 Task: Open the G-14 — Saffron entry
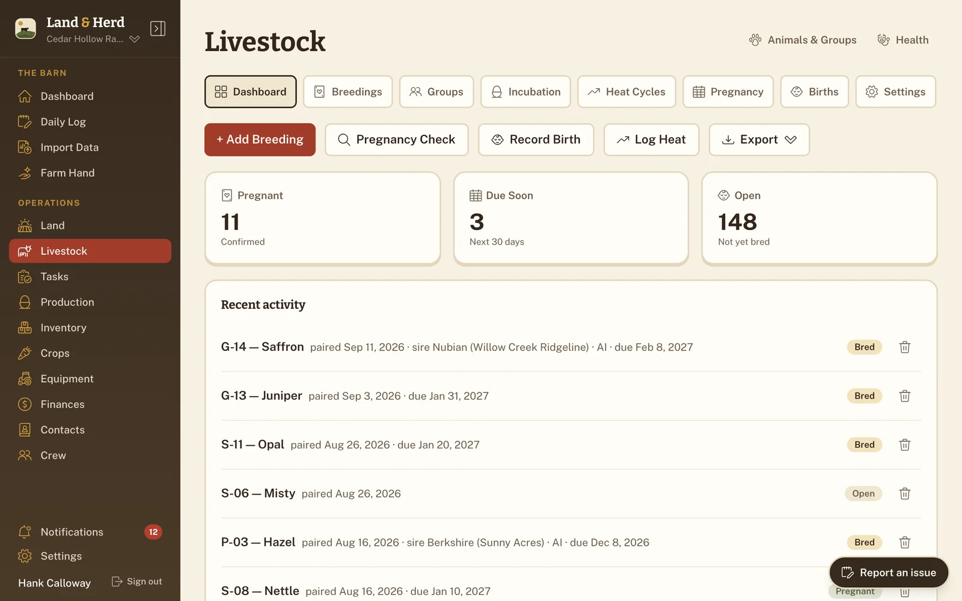click(x=262, y=347)
